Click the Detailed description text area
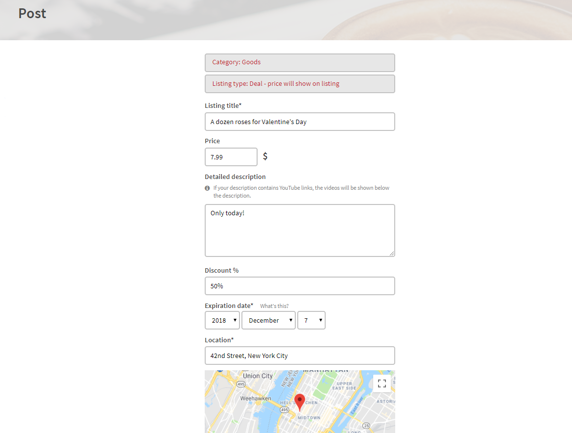572x433 pixels. 300,230
